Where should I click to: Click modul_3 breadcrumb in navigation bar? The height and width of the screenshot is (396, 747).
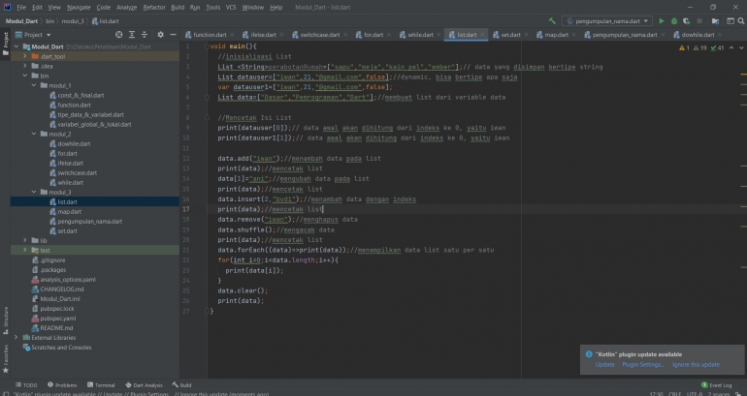(73, 21)
